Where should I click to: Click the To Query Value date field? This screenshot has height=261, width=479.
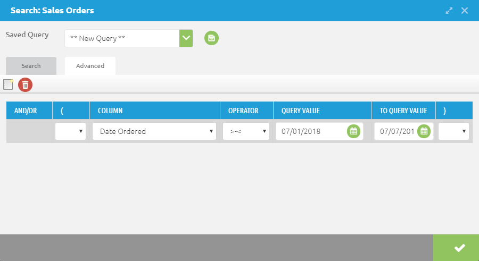[x=395, y=131]
